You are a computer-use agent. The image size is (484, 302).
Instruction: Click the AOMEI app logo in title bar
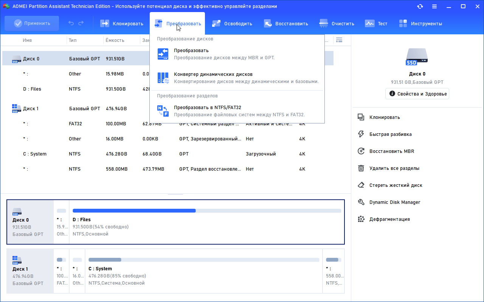[x=6, y=6]
